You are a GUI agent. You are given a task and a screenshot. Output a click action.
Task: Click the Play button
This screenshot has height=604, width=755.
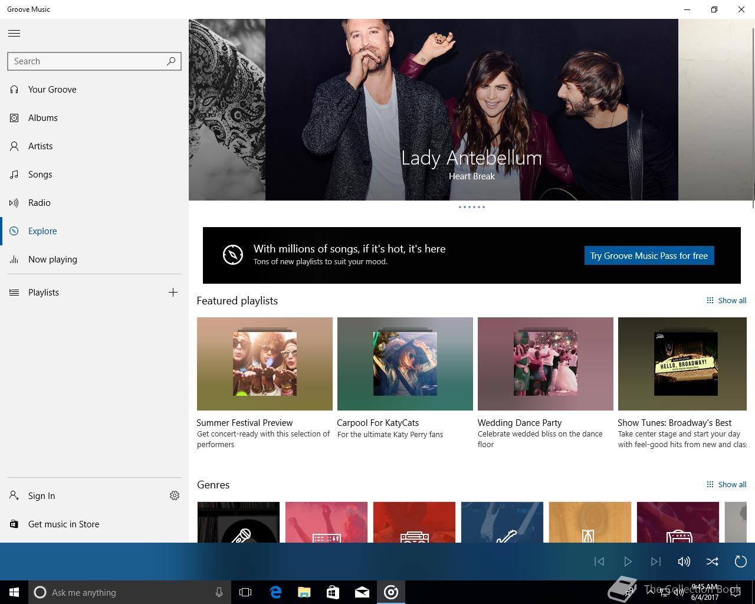(628, 562)
